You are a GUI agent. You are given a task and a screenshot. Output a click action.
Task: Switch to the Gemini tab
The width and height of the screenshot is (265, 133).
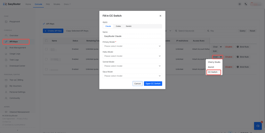129,26
